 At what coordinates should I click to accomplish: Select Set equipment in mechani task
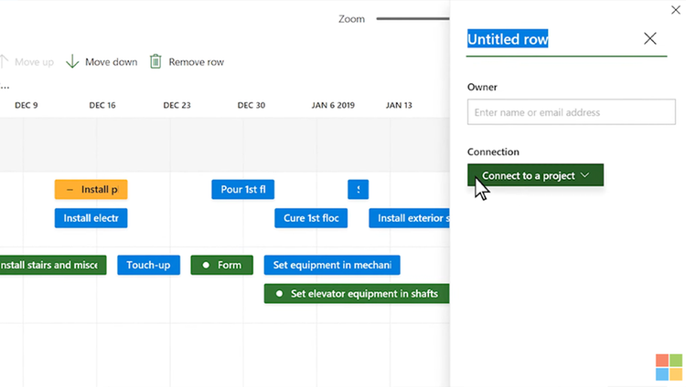coord(332,265)
